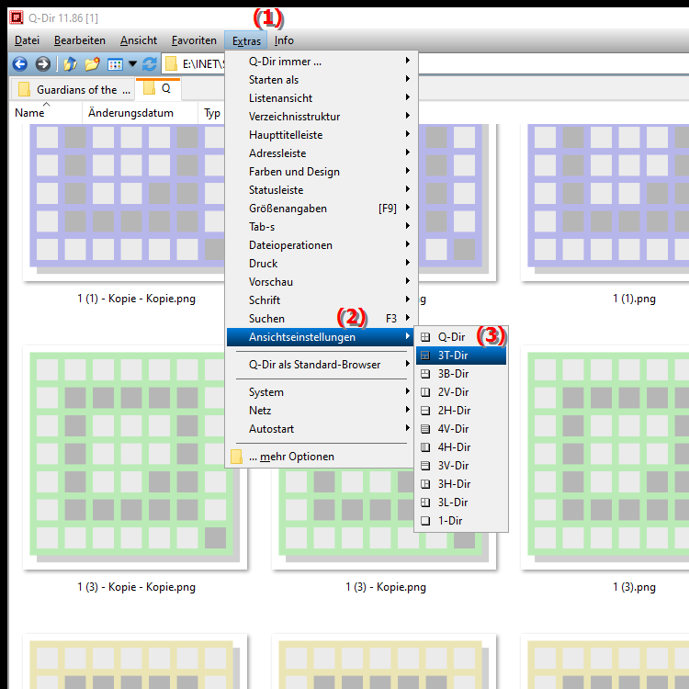Open the Bearbeiten menu
Image resolution: width=689 pixels, height=689 pixels.
click(80, 40)
